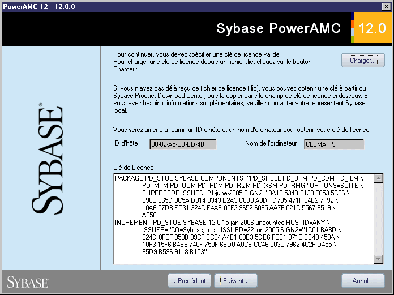Click the 'Nom de l'ordinateur :' label
Screen dimensions: 394x295
(x=272, y=143)
